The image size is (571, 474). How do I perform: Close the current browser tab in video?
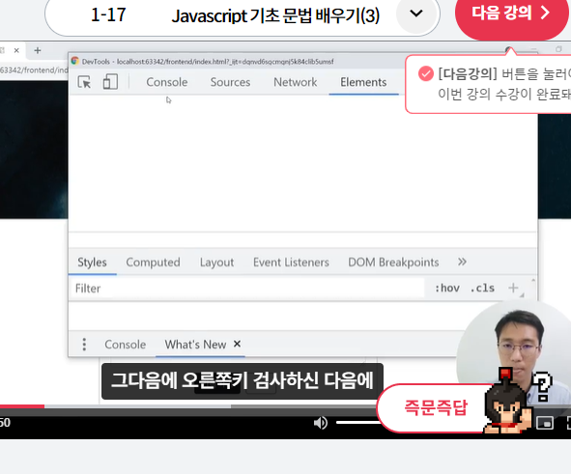(16, 50)
